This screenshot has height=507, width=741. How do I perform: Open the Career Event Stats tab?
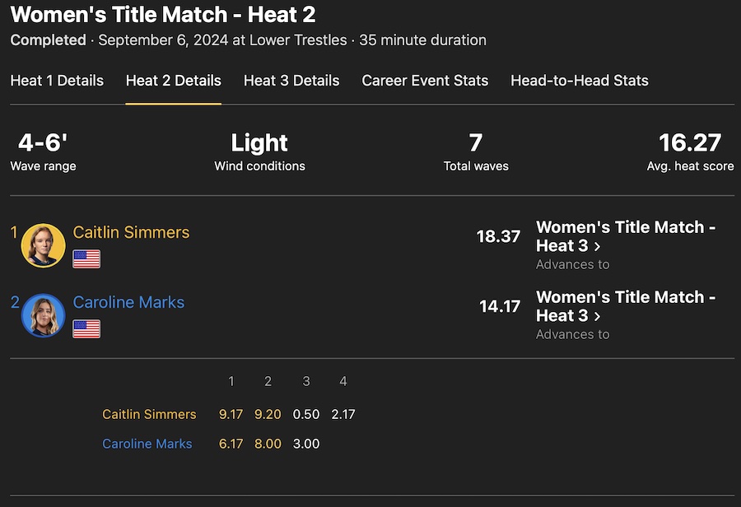point(425,81)
